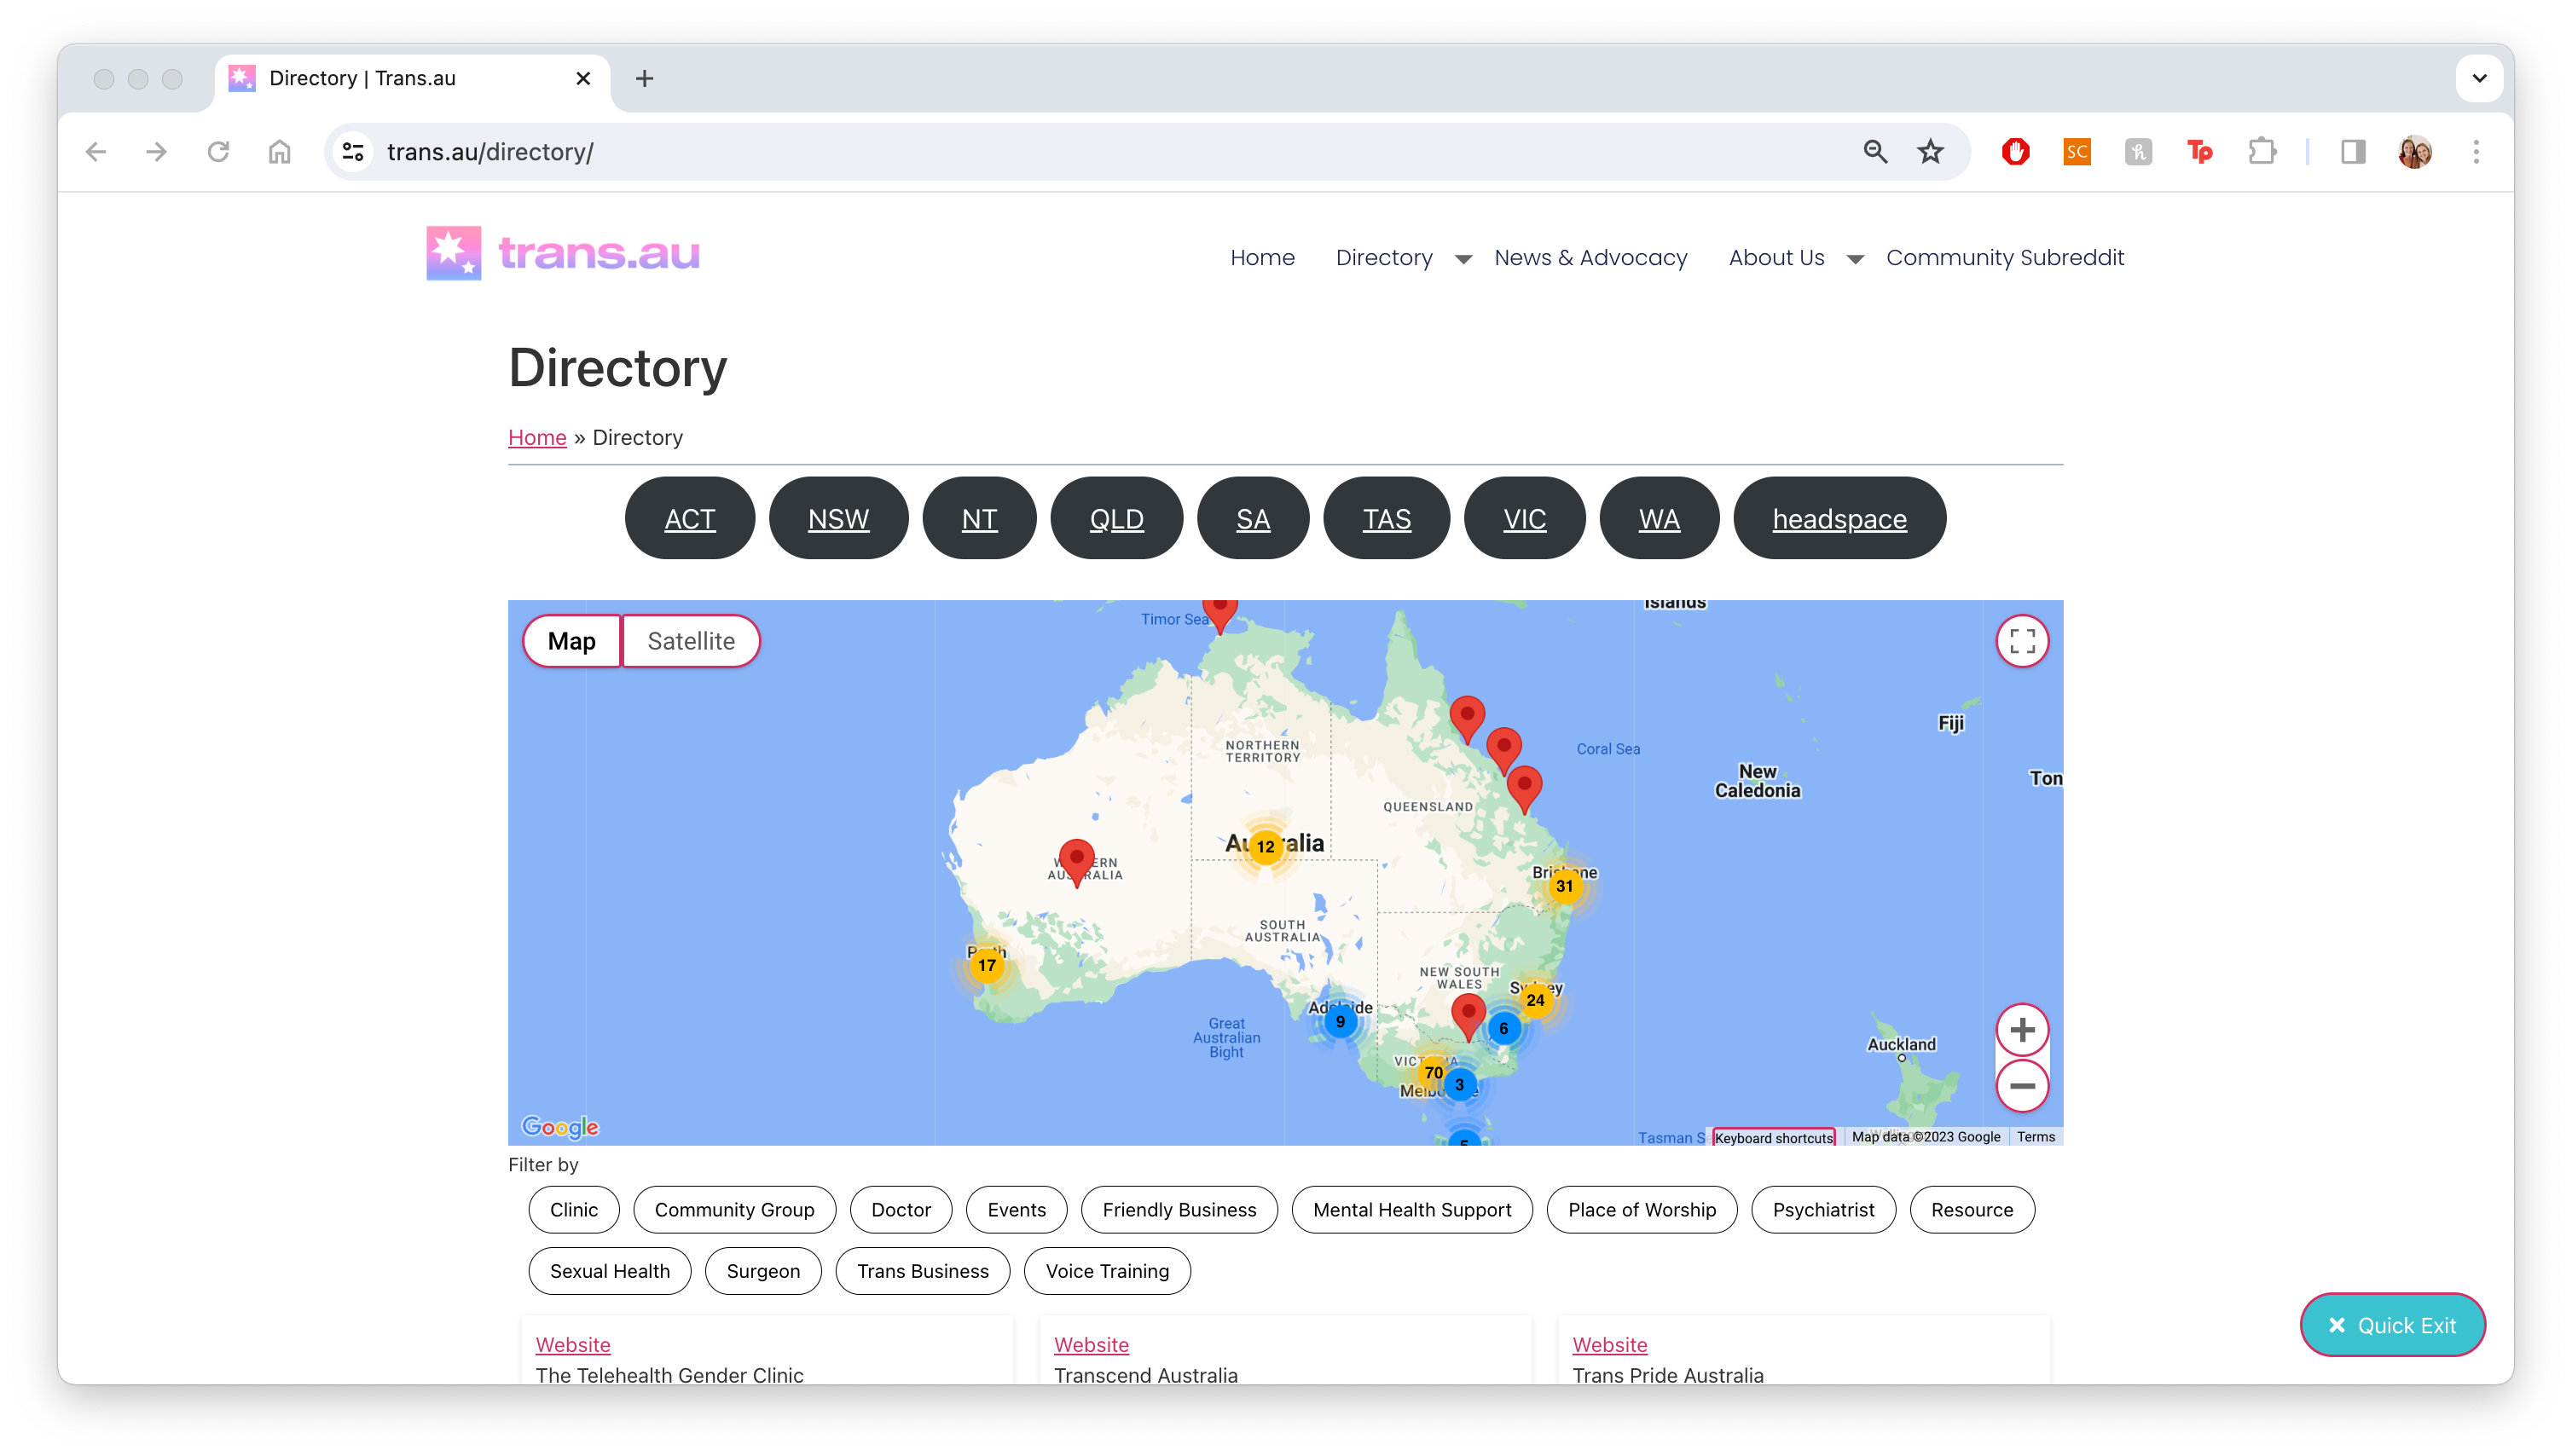Click the Directory | Trans.au browser tab
This screenshot has width=2572, height=1456.
363,78
